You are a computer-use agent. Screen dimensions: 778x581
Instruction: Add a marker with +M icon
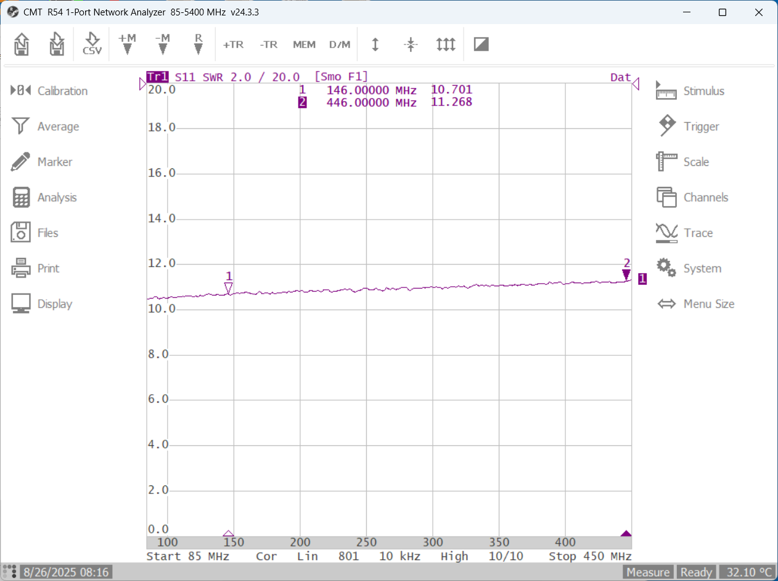point(127,44)
